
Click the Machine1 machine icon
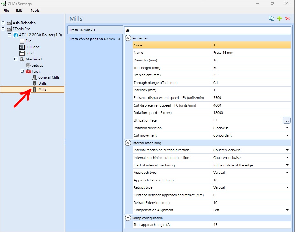pyautogui.click(x=22, y=59)
